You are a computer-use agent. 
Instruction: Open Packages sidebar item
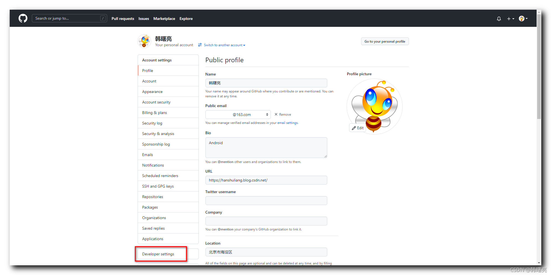[168, 207]
